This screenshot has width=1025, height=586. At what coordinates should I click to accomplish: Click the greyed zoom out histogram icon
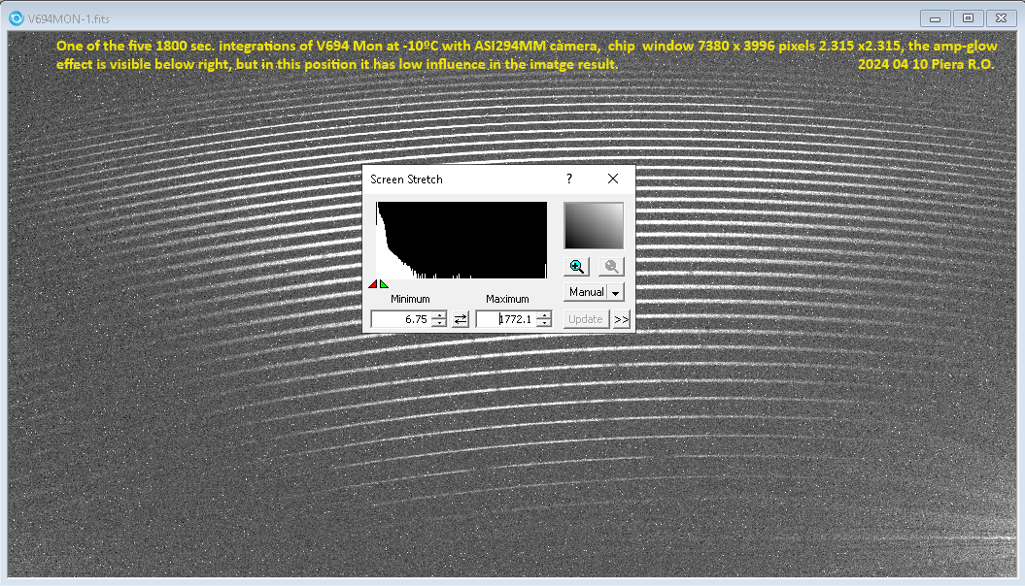[611, 266]
